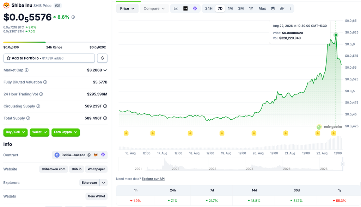Click the news marker below 20. Aug
This screenshot has width=361, height=207.
tap(254, 133)
